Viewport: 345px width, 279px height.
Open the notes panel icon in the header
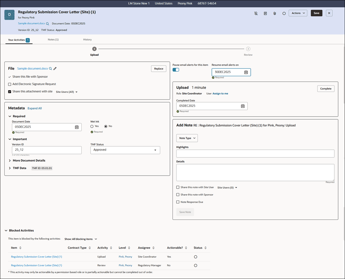click(265, 13)
